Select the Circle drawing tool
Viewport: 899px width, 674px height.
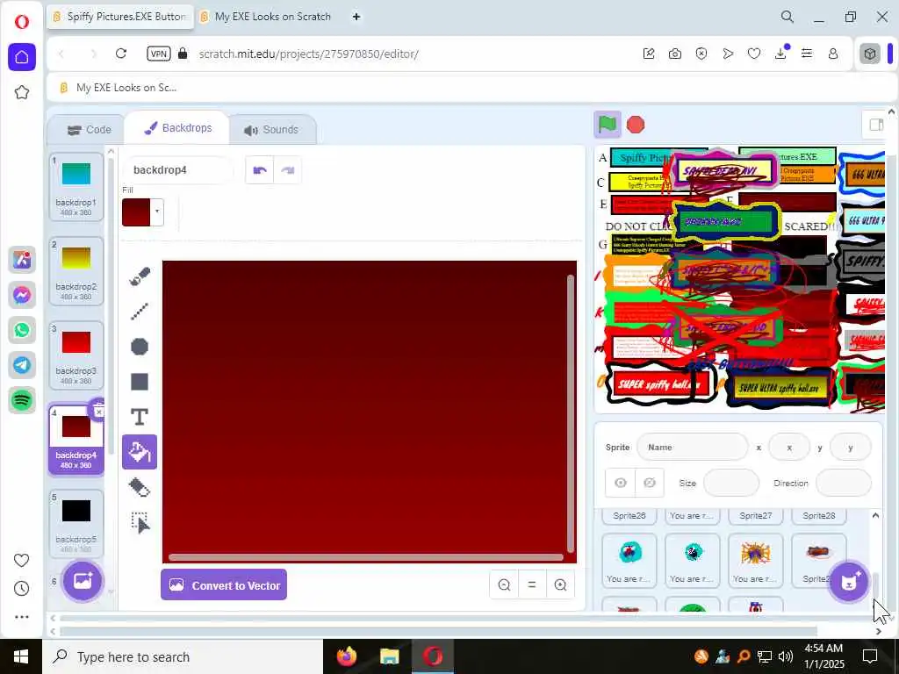[x=140, y=347]
